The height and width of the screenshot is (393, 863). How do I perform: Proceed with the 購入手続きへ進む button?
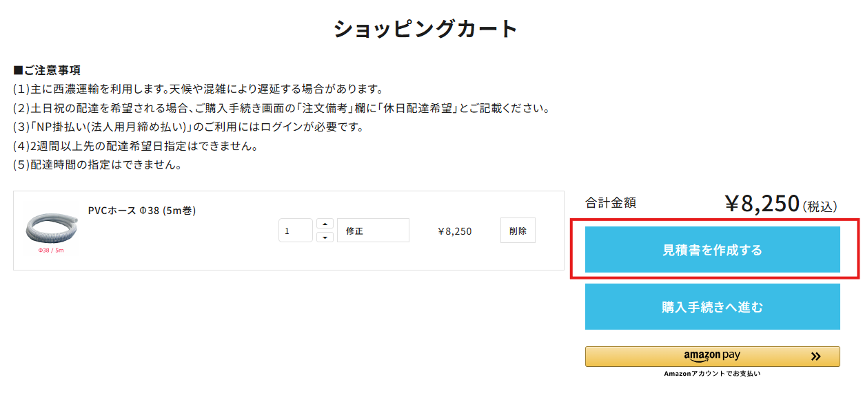pos(712,307)
